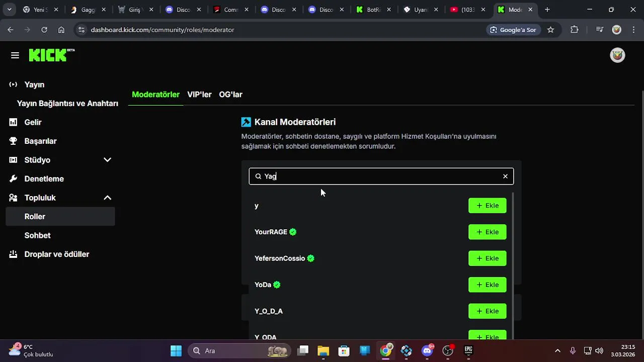This screenshot has width=644, height=362.
Task: Open the weather widget in the taskbar
Action: 31,350
